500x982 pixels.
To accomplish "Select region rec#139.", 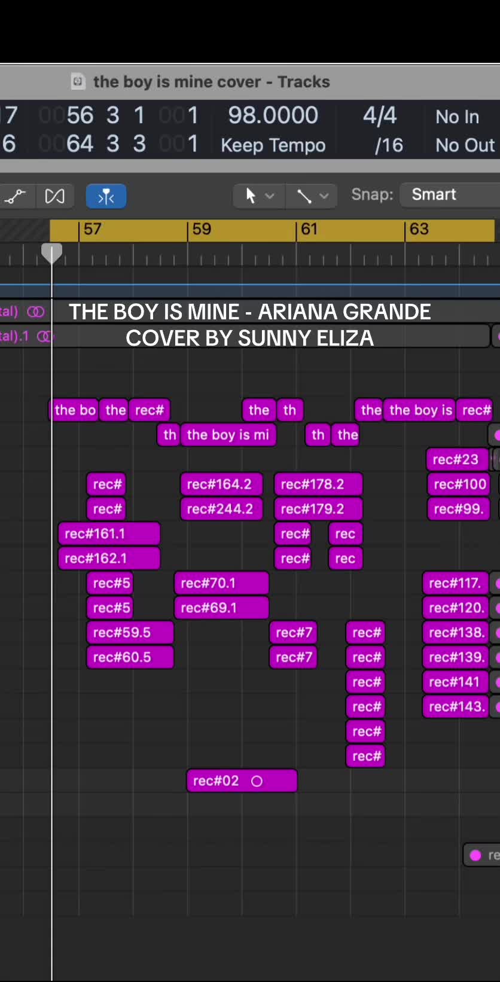I will tap(455, 657).
